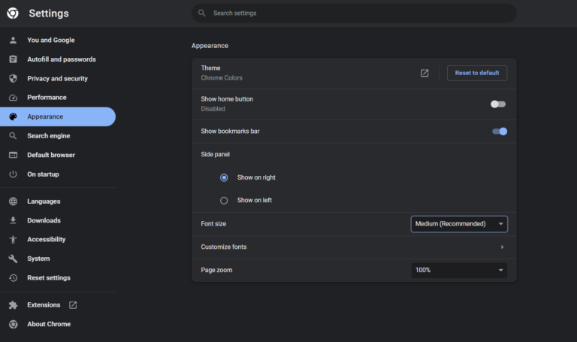Click the Performance speedometer icon

point(13,98)
